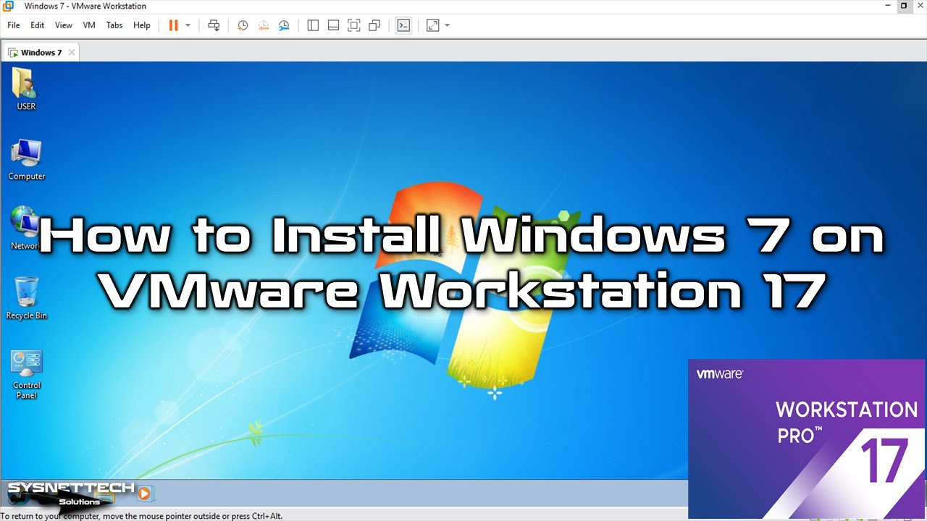The width and height of the screenshot is (927, 521).
Task: Click the stretch guest display icon
Action: (432, 25)
